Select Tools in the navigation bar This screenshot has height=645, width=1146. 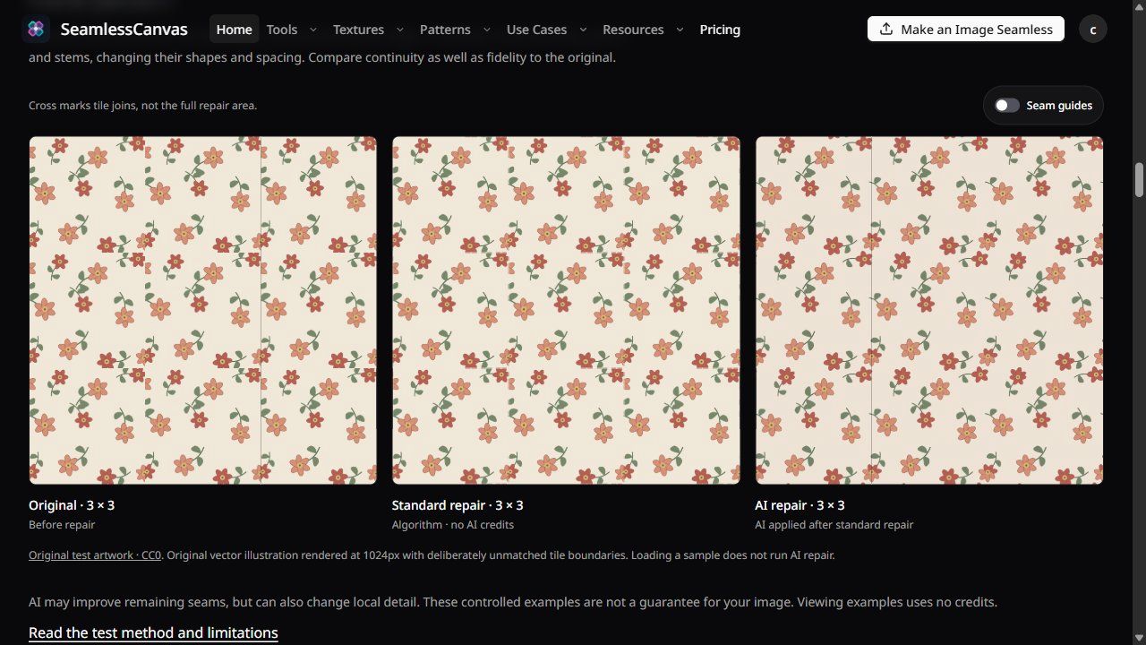[x=282, y=29]
